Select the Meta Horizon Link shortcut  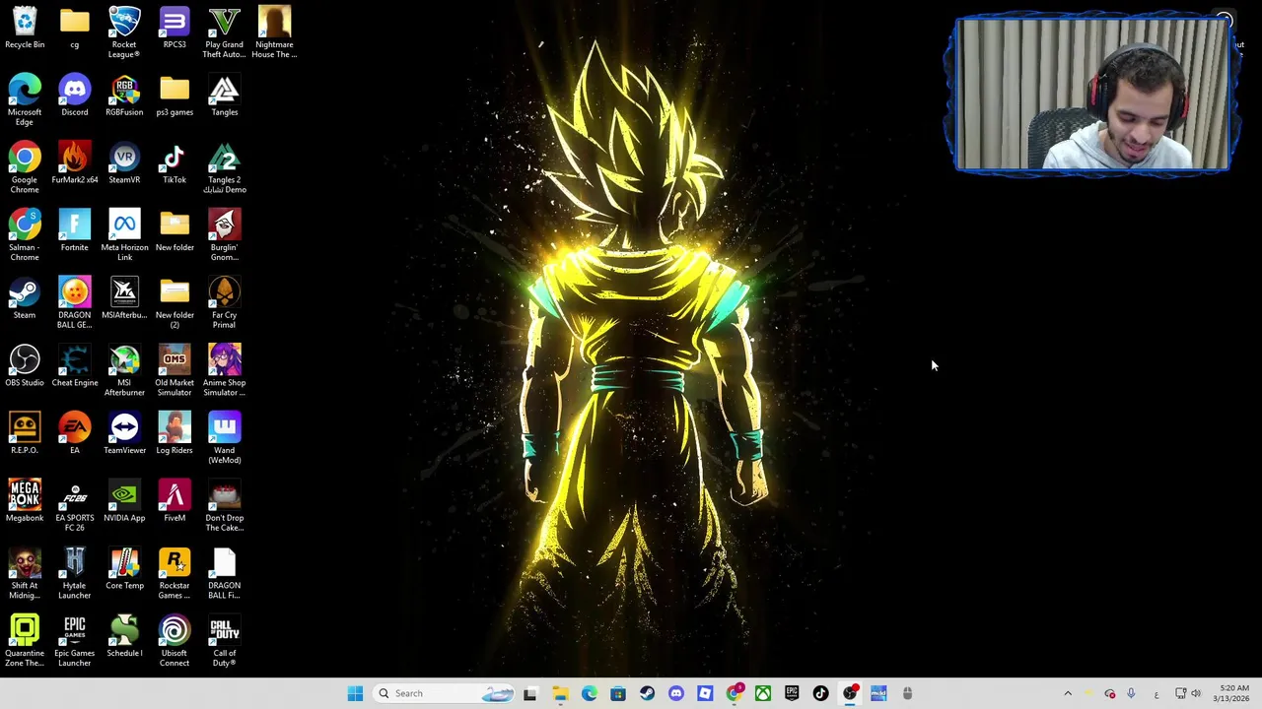[x=124, y=234]
